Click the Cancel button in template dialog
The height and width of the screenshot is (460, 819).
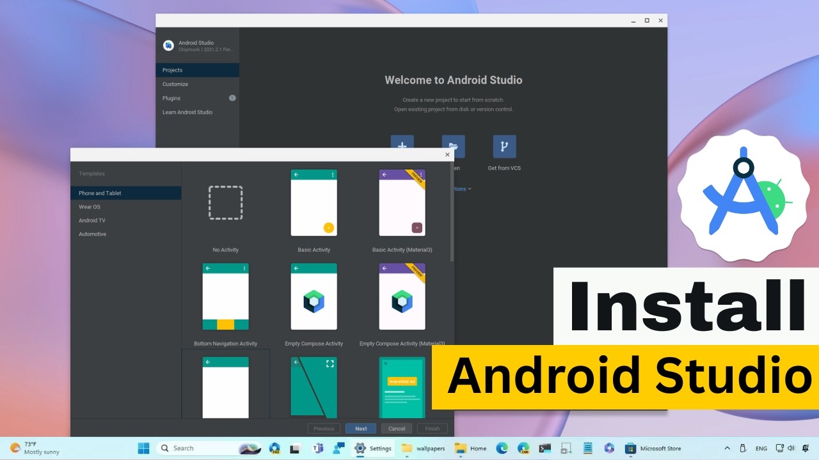[397, 429]
